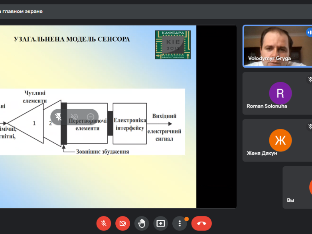Image resolution: width=312 pixels, height=234 pixels.
Task: Click the shared presentation slide area
Action: pyautogui.click(x=98, y=179)
